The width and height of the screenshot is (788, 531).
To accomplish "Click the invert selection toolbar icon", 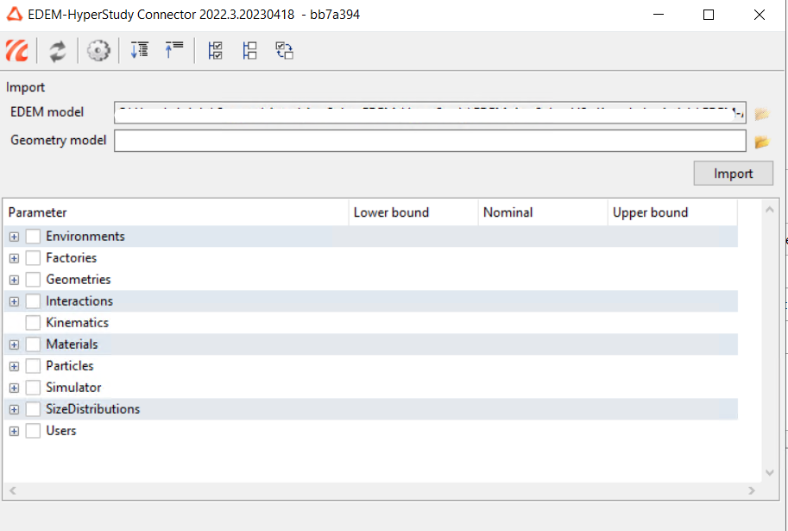I will tap(285, 50).
